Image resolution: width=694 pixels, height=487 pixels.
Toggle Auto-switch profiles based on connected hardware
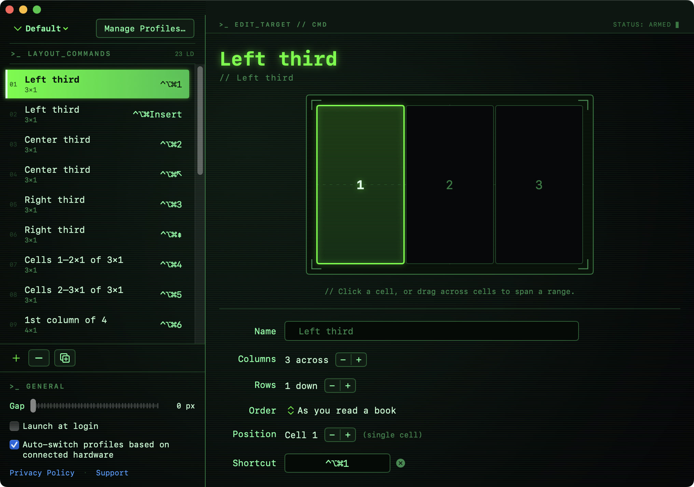14,444
